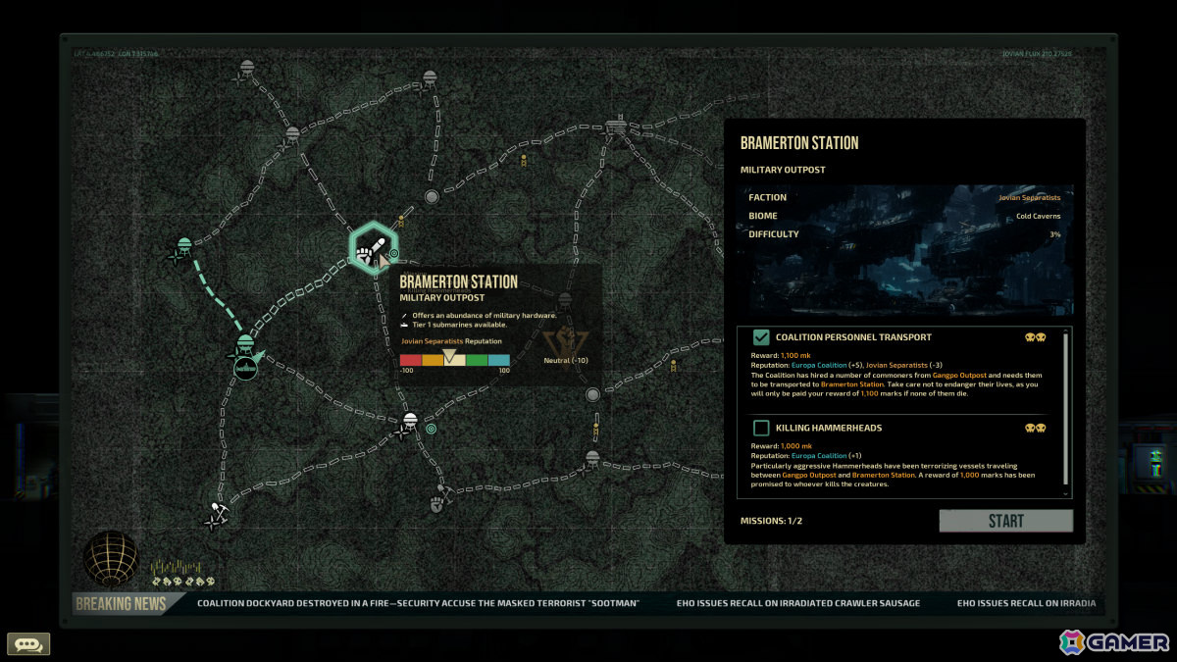The image size is (1177, 662).
Task: Select gray circle node below the tooltip
Action: tap(592, 394)
